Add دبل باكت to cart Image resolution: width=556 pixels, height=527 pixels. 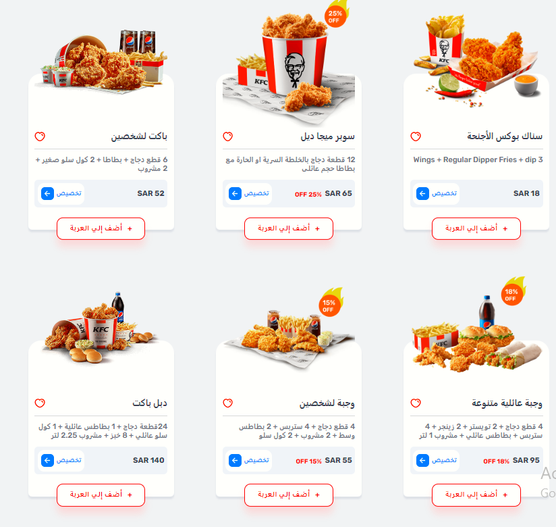101,495
